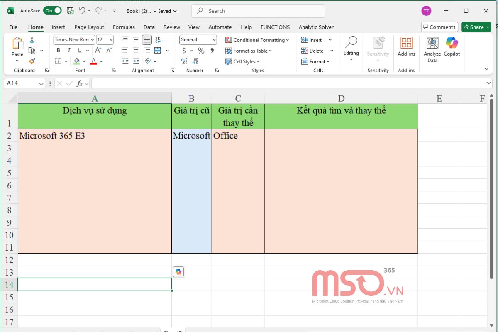Click the Copy icon
This screenshot has height=332, width=498.
coord(32,51)
